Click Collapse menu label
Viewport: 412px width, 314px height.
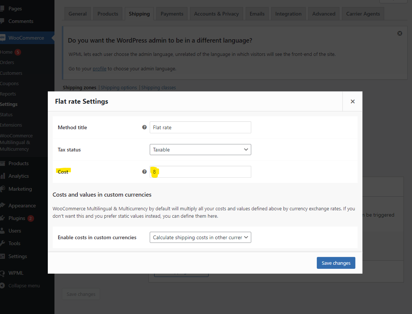pyautogui.click(x=24, y=285)
